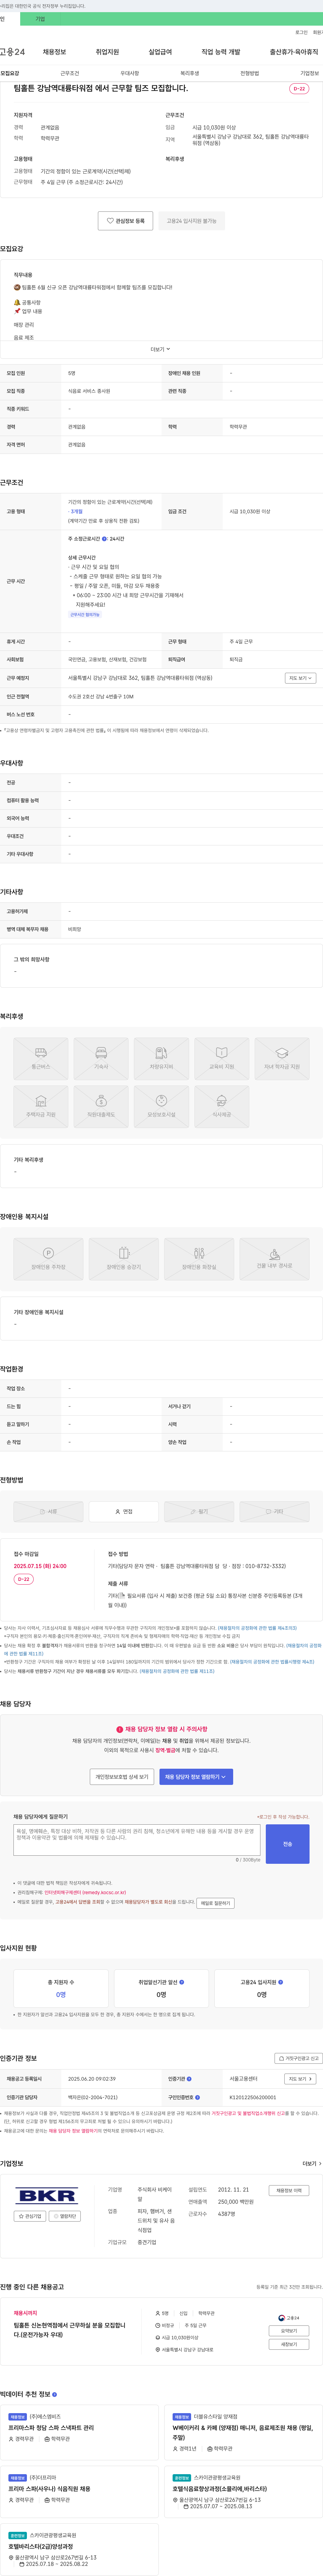Click the 서류 selection method box
Screen dimensions: 323x2576
pos(48,1511)
